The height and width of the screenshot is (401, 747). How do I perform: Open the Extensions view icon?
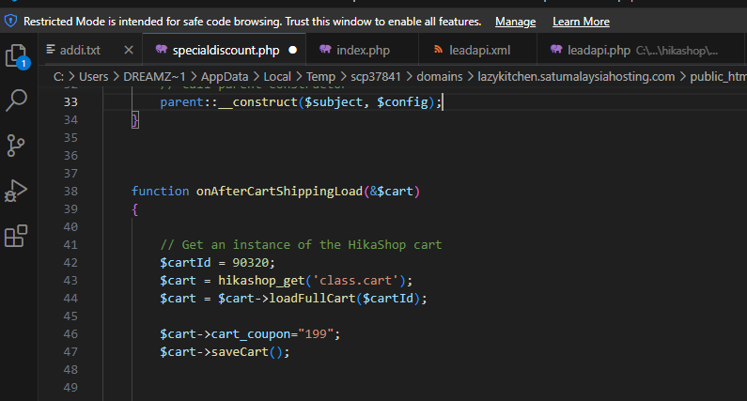pos(16,236)
